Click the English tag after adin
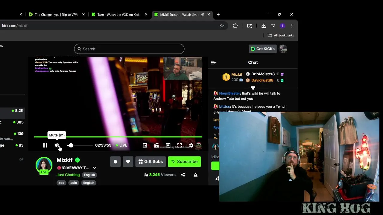The height and width of the screenshot is (215, 383). coord(89,183)
